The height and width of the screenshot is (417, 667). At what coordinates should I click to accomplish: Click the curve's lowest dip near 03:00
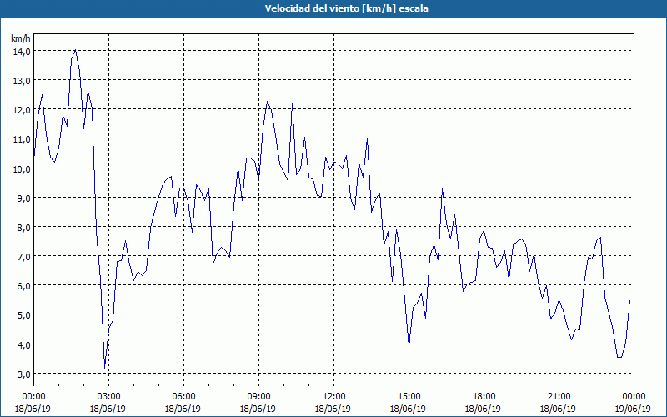(x=105, y=368)
